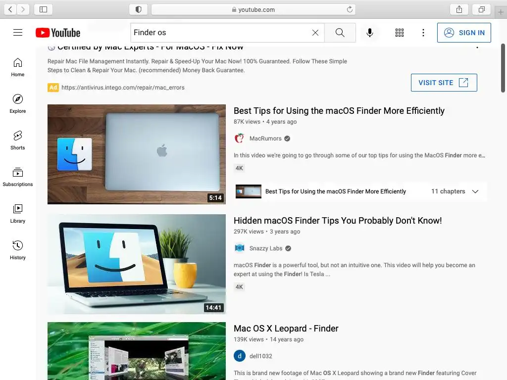Play the Hidden macOS Finder Tips thumbnail 14:41
This screenshot has width=507, height=380.
click(x=137, y=264)
